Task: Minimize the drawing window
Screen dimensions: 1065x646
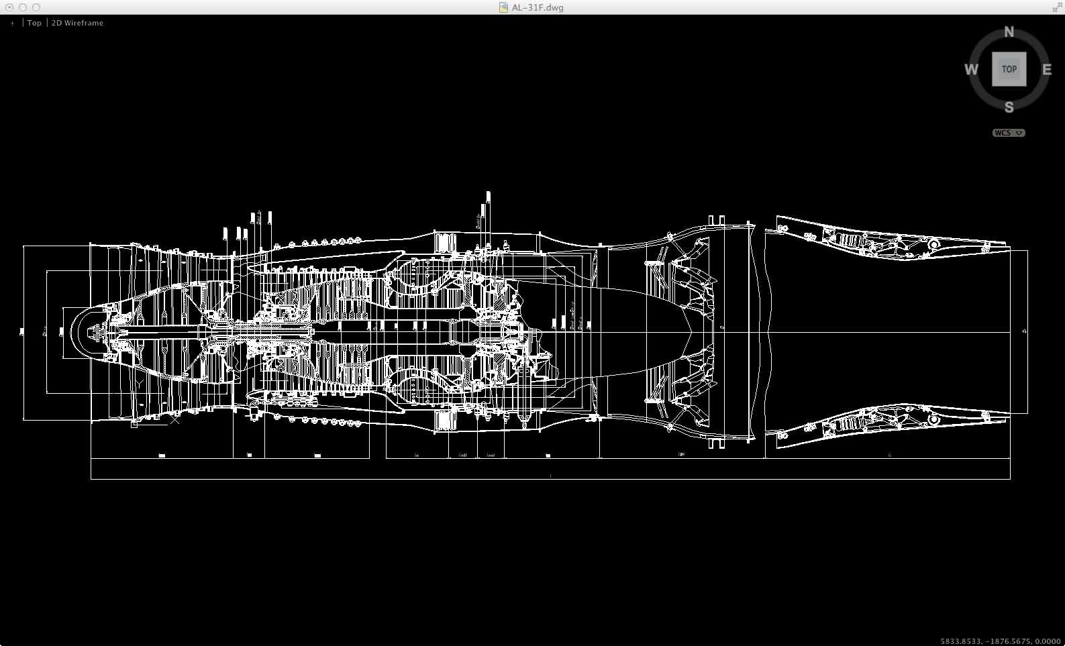Action: click(23, 7)
